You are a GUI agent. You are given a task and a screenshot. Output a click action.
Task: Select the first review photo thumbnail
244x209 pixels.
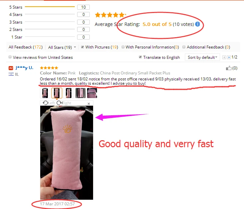[45, 93]
